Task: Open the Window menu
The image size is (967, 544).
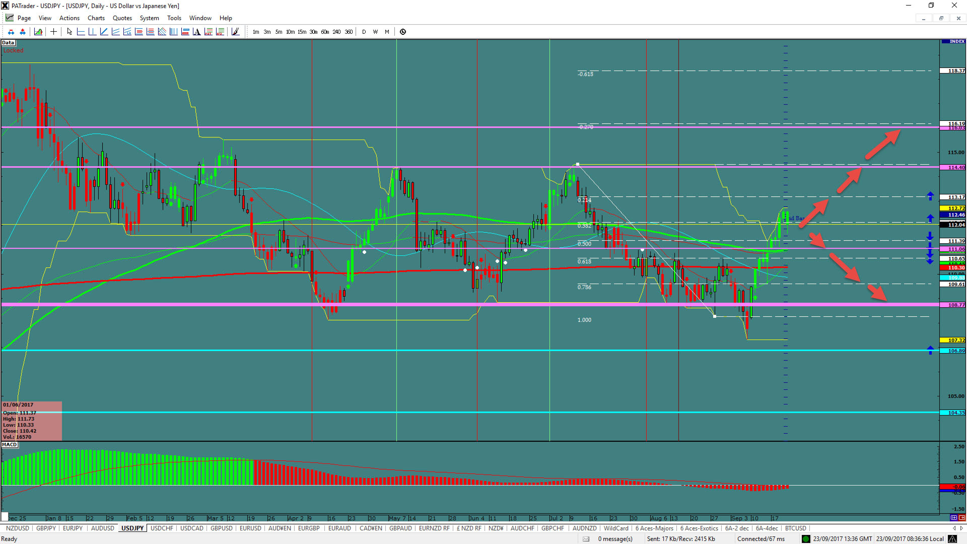Action: tap(200, 18)
